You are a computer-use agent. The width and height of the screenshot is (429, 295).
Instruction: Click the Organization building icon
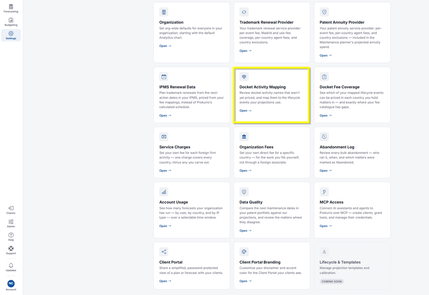tap(164, 12)
